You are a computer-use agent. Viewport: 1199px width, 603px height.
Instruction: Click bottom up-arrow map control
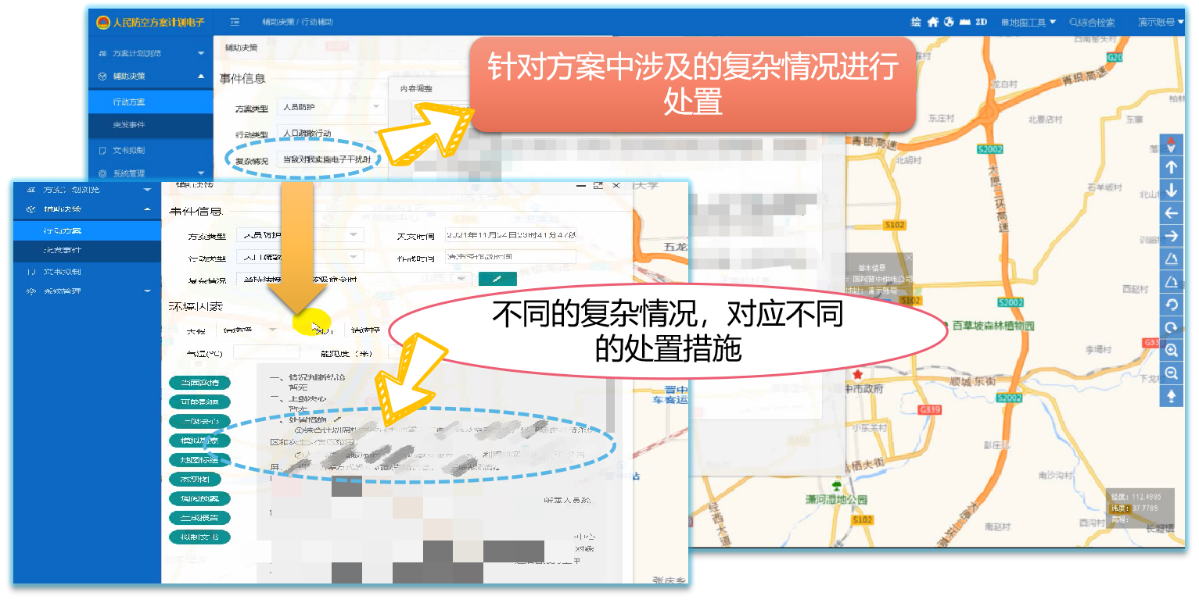1171,397
